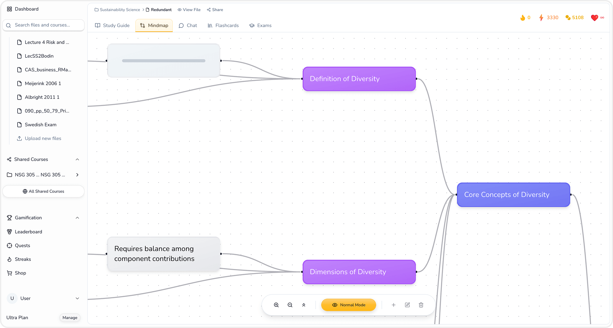Click the streak flame counter icon
Viewport: 613px width, 328px height.
(523, 18)
